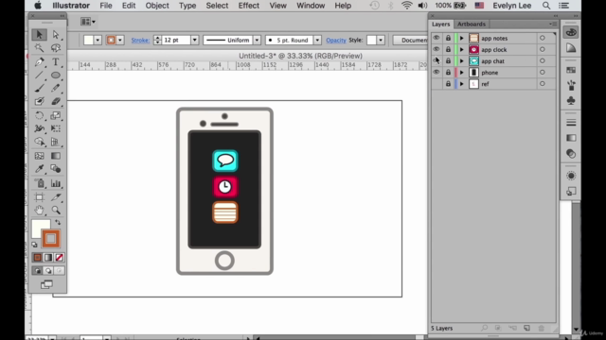
Task: Click the orange Stroke box in toolbox
Action: [50, 239]
